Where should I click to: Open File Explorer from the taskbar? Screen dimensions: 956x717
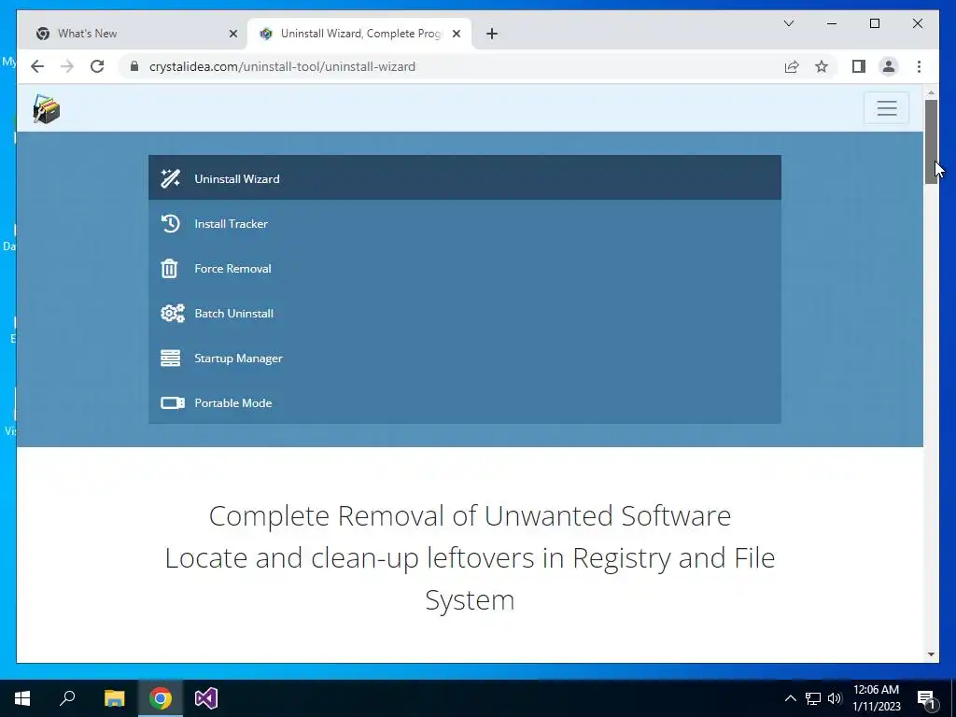[x=114, y=698]
